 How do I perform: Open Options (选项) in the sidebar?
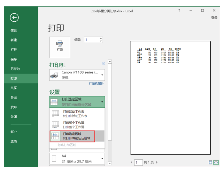(x=13, y=141)
